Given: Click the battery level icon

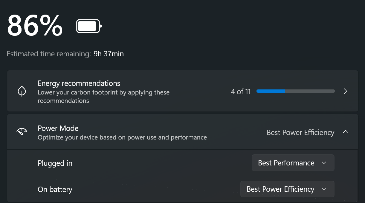Looking at the screenshot, I should click(x=89, y=26).
